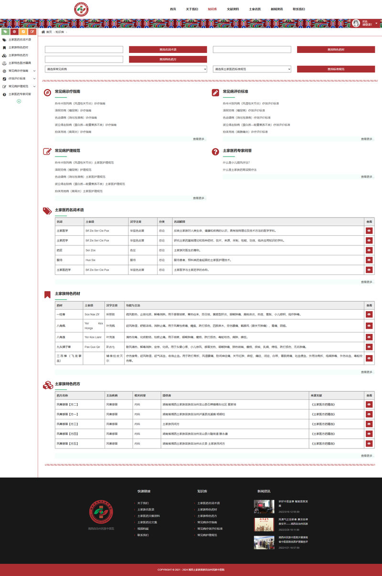Viewport: 382px width, 576px height.
Task: Open the 请选择土家医药标准规范 dropdown
Action: (252, 69)
